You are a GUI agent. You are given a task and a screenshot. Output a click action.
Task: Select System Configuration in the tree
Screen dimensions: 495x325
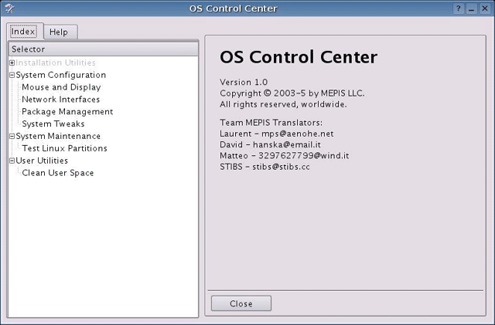pos(61,75)
